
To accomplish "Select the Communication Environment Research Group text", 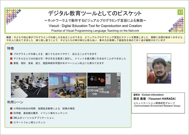I will pyautogui.click(x=157, y=106).
